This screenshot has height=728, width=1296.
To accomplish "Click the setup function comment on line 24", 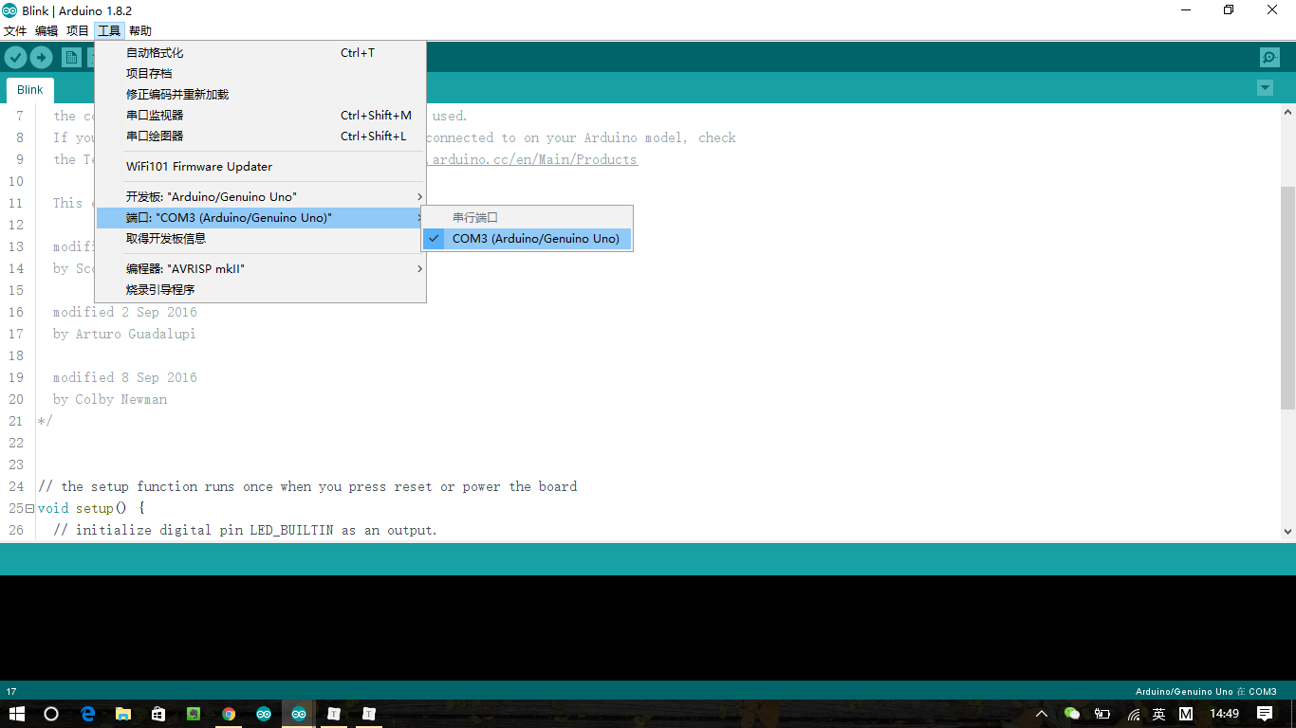I will point(307,486).
